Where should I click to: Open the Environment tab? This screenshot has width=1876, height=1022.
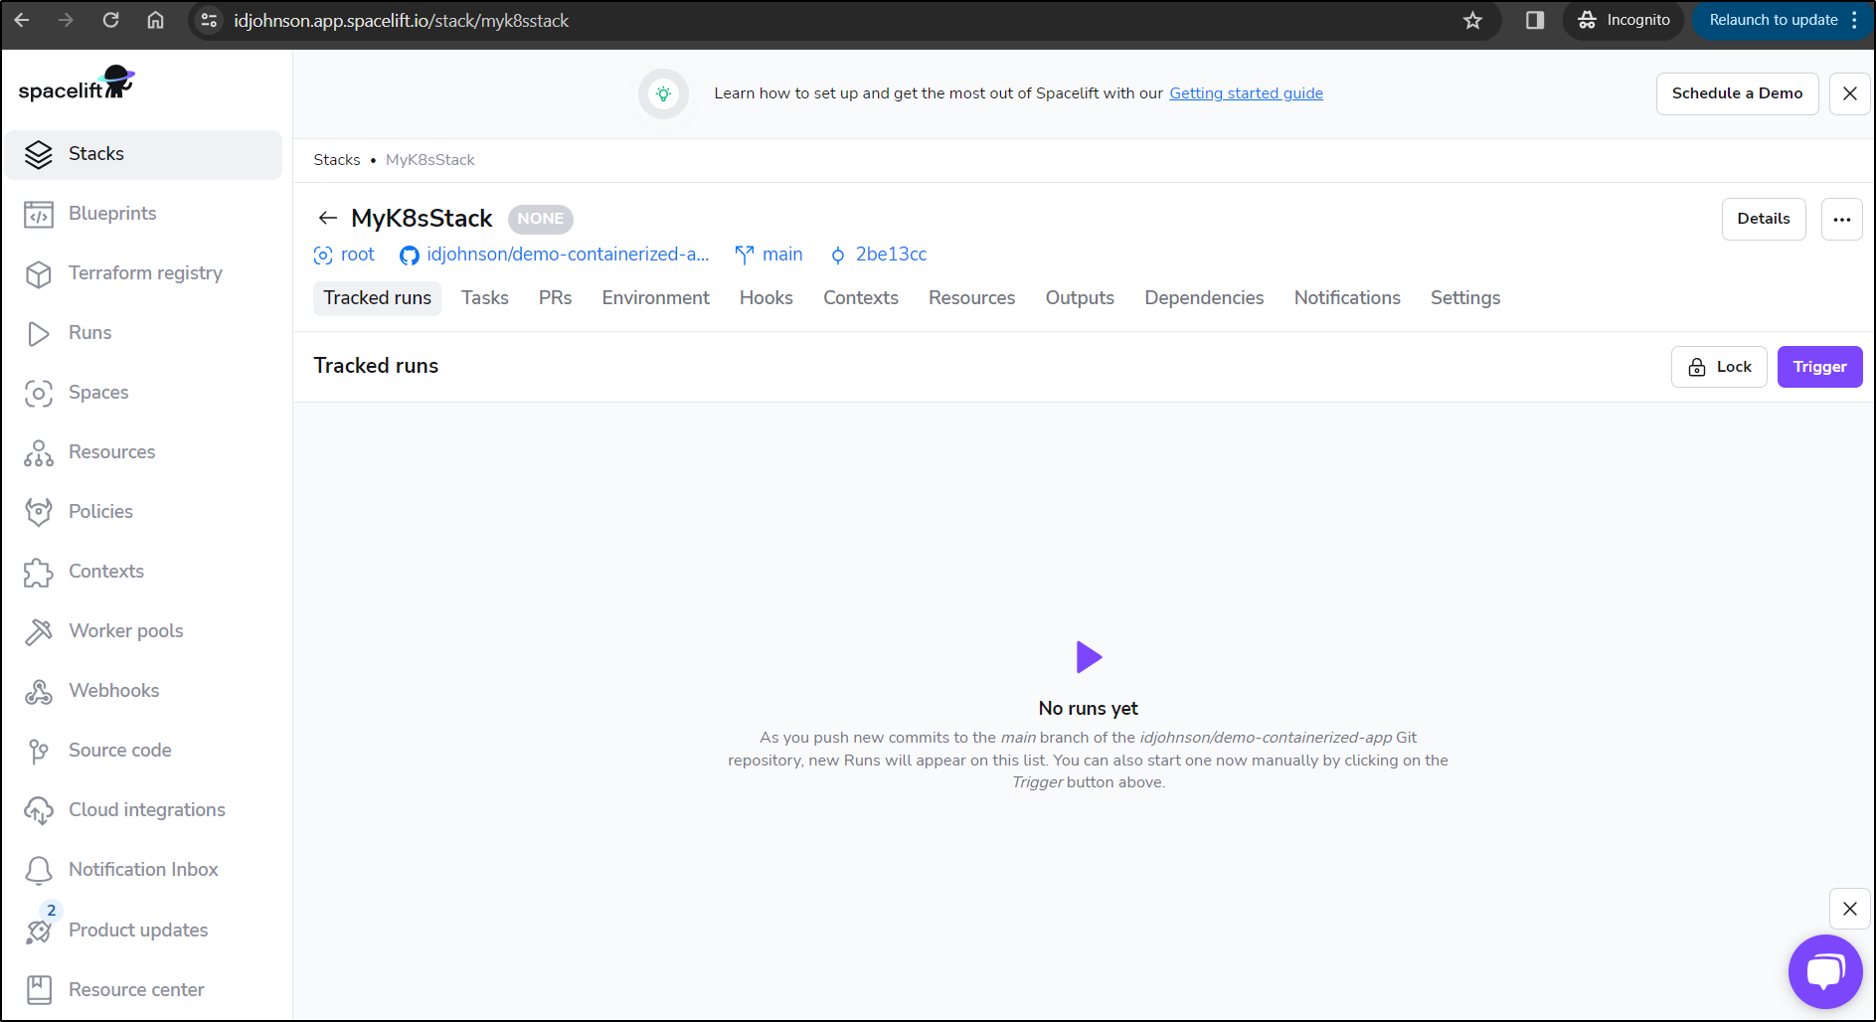click(x=655, y=298)
